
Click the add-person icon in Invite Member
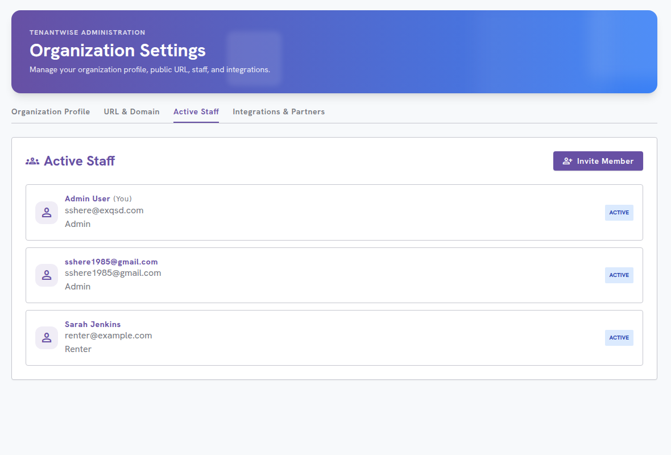pos(567,161)
